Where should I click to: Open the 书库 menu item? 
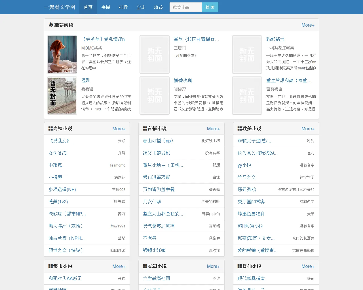pos(105,7)
